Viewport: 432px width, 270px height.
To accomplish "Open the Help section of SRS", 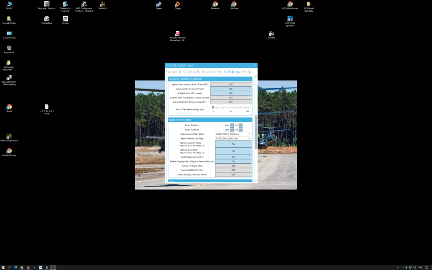I will pos(246,72).
